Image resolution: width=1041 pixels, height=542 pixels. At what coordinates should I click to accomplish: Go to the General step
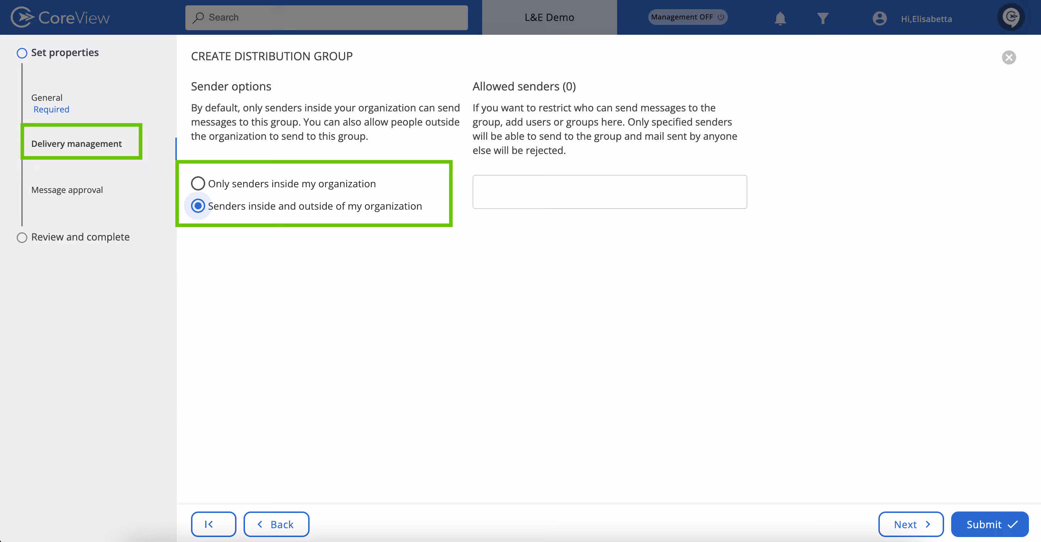click(x=47, y=98)
